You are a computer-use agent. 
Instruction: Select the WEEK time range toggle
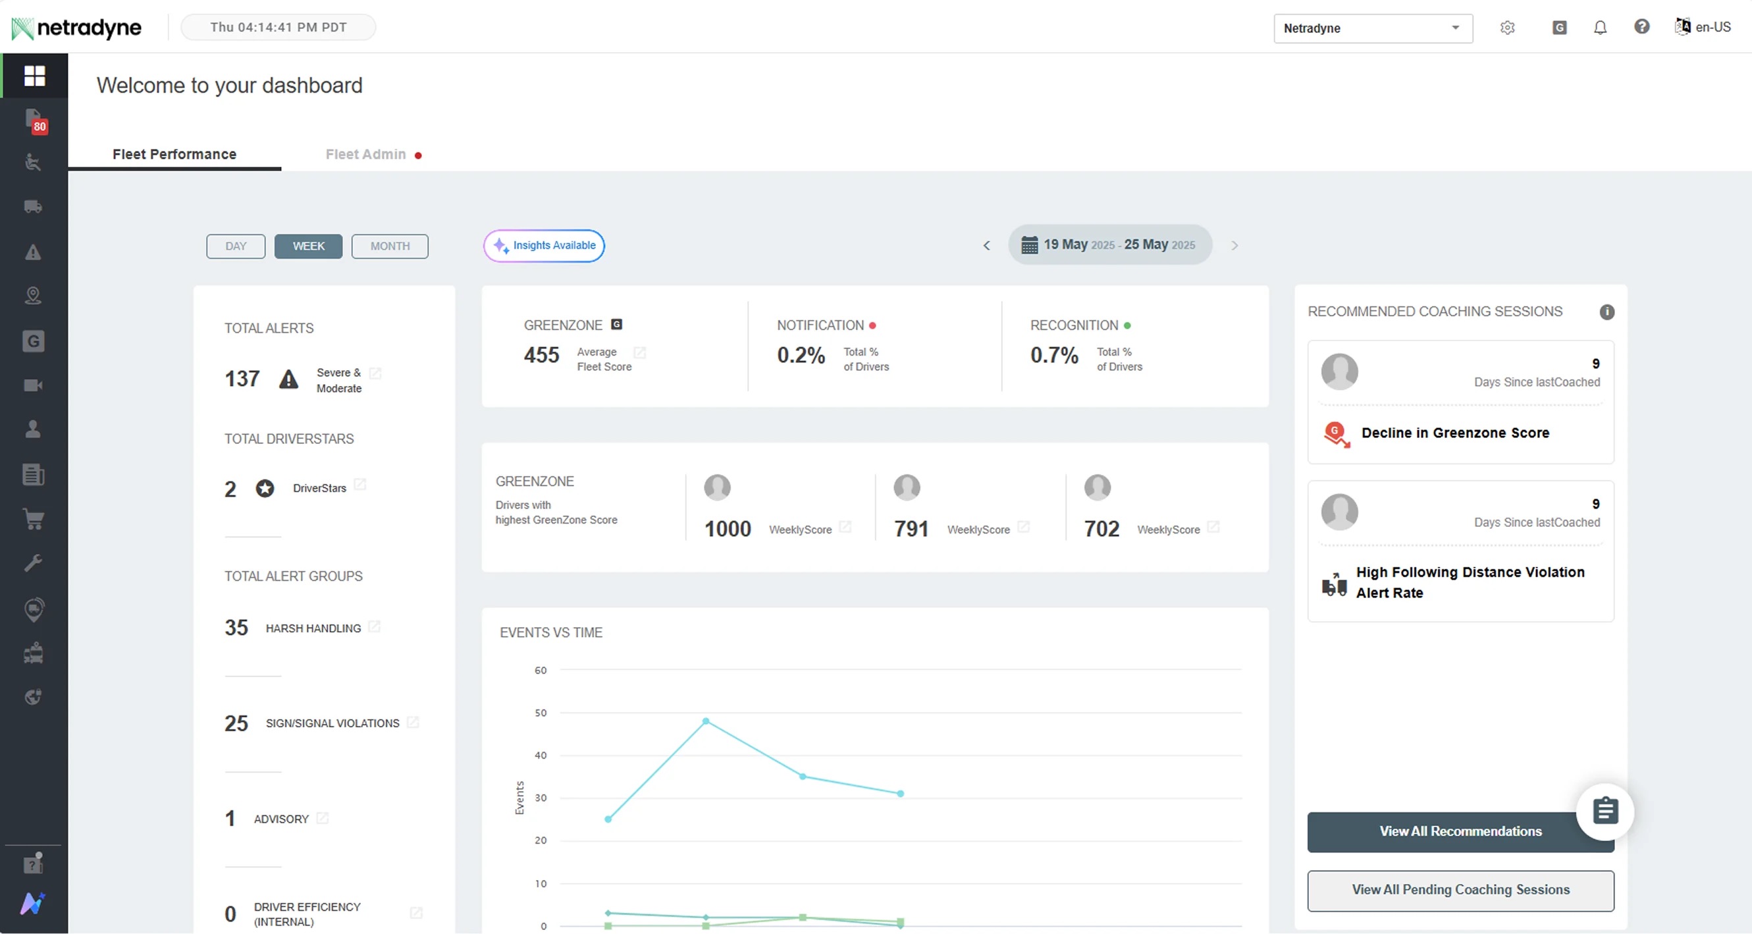tap(308, 246)
